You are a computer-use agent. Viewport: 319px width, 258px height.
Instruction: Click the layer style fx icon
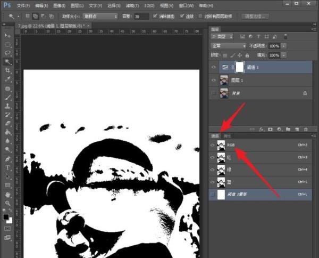[x=262, y=130]
